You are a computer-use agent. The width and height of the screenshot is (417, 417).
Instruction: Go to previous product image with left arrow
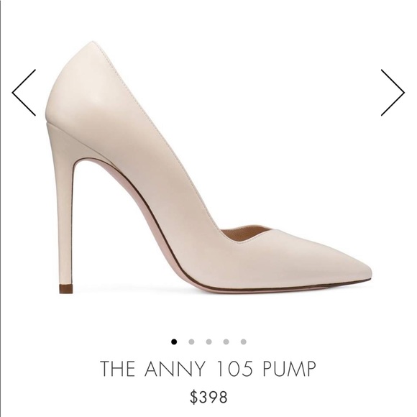24,93
